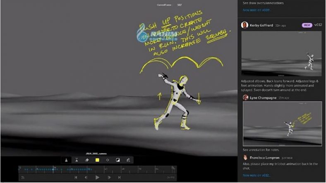The height and width of the screenshot is (183, 326).
Task: Click Lyne Champagne's avatar
Action: [246, 98]
